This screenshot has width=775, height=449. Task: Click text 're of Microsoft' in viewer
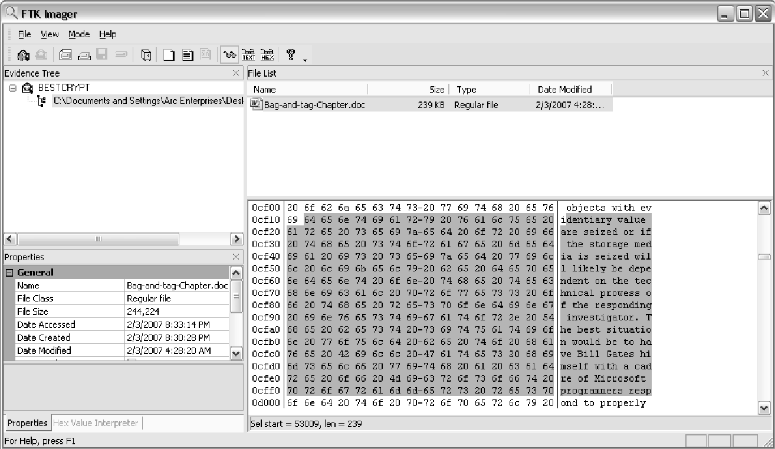[603, 379]
